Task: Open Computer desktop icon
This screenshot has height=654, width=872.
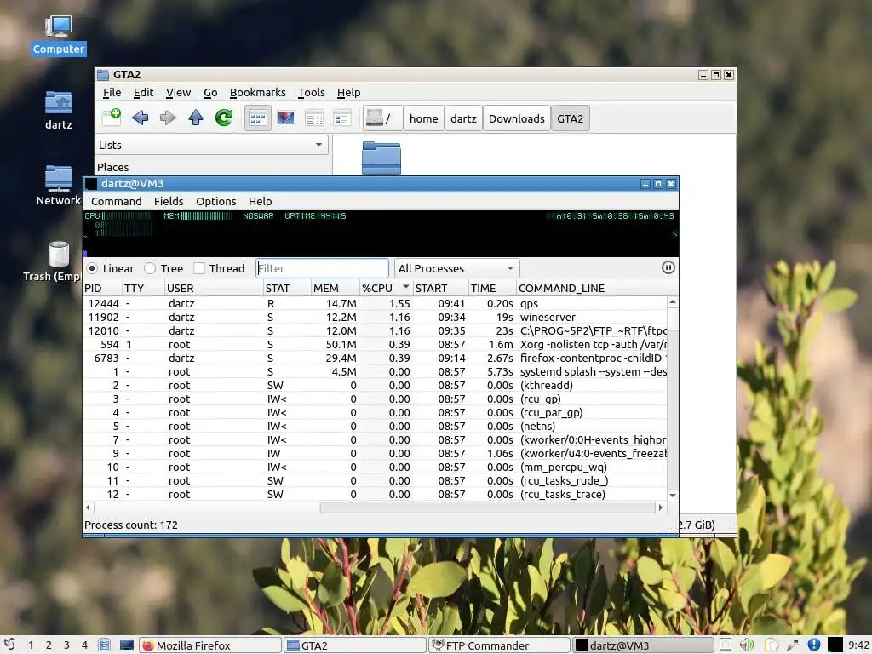Action: tap(59, 35)
